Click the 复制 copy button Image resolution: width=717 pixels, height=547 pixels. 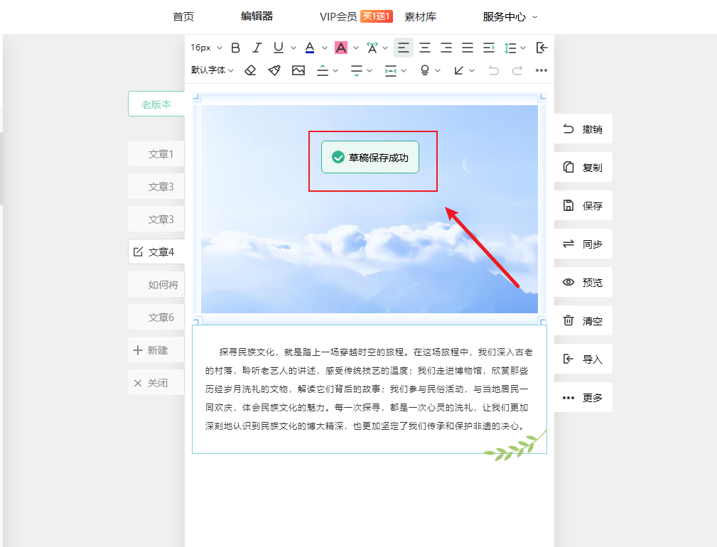click(583, 167)
